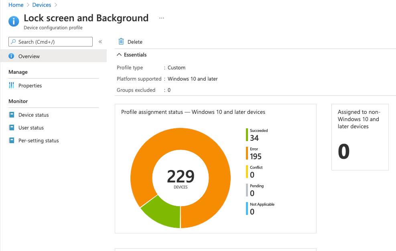Click the 229 devices total in donut
The image size is (396, 251).
click(x=181, y=176)
